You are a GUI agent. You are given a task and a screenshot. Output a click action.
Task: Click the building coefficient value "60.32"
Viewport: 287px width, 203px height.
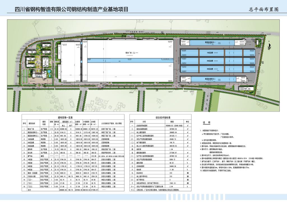coord(172,163)
